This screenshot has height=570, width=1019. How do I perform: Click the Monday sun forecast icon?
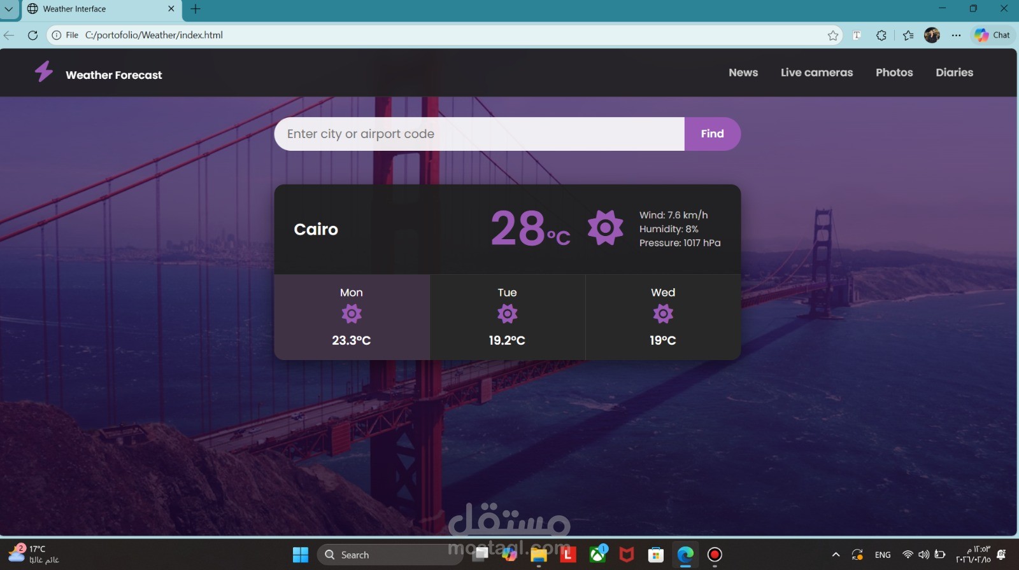click(352, 314)
